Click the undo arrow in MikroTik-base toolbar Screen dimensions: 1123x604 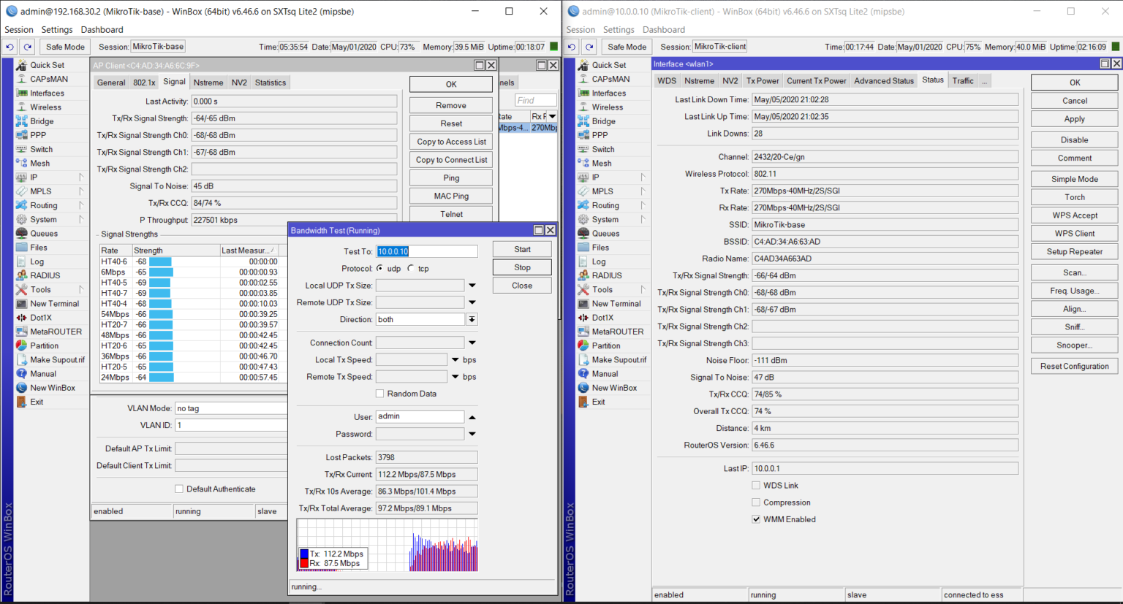tap(10, 47)
